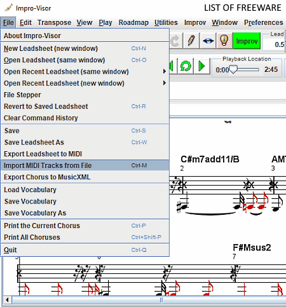Choose Save Vocabulary As
The height and width of the screenshot is (307, 286).
point(85,213)
